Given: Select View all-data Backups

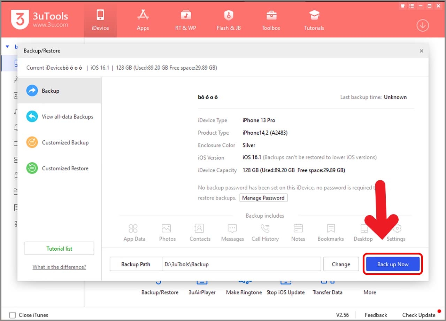Looking at the screenshot, I should pyautogui.click(x=59, y=117).
